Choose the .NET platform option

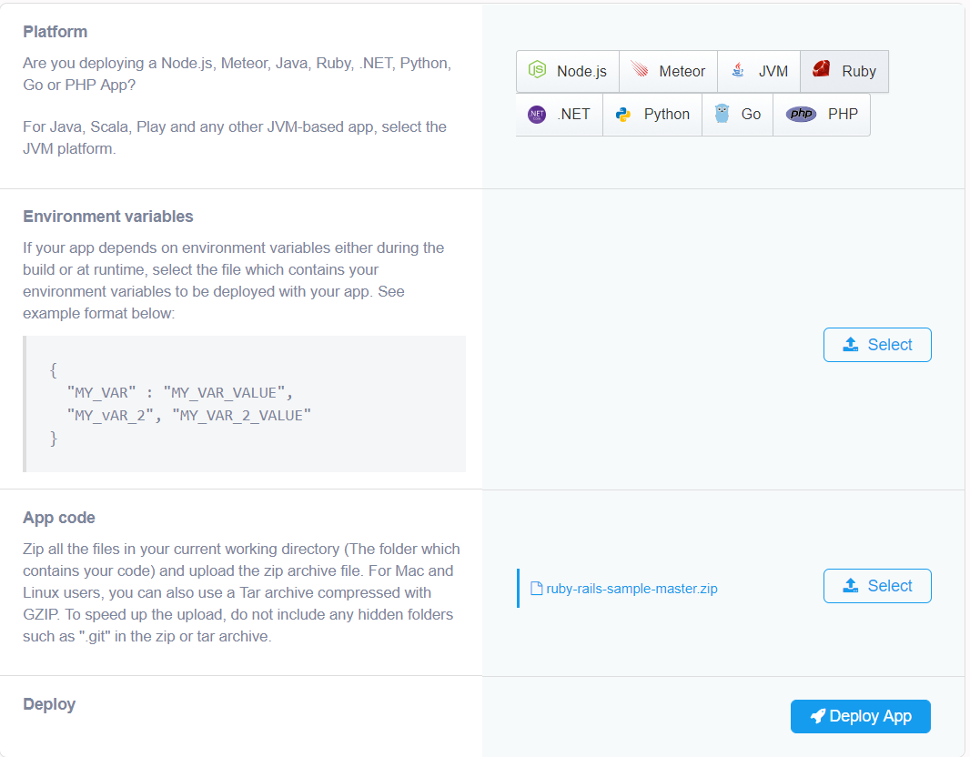pyautogui.click(x=560, y=115)
